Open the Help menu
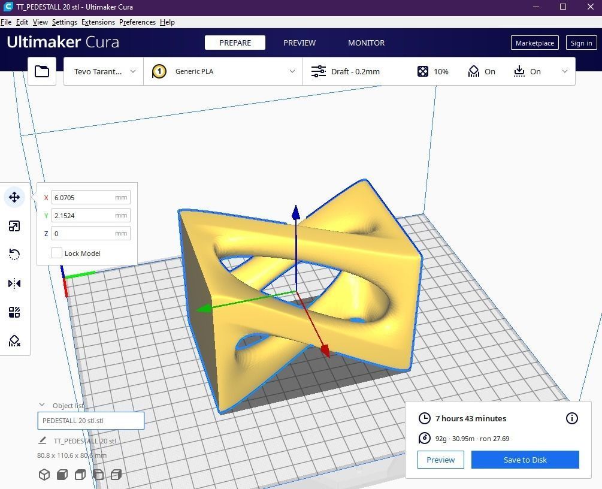The height and width of the screenshot is (489, 602). (x=167, y=22)
